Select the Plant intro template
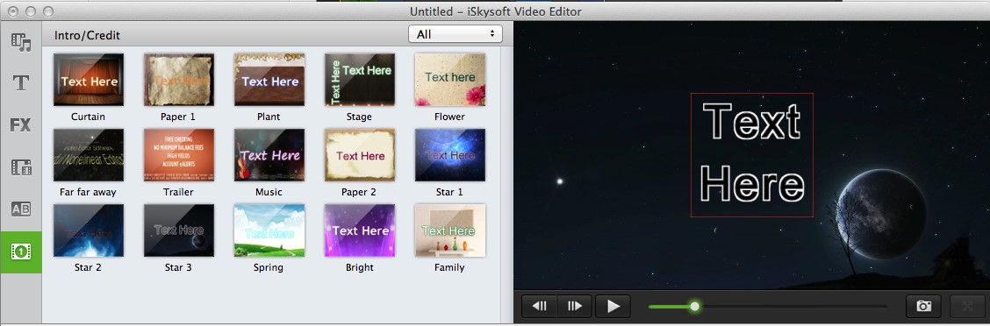This screenshot has width=990, height=326. click(269, 80)
